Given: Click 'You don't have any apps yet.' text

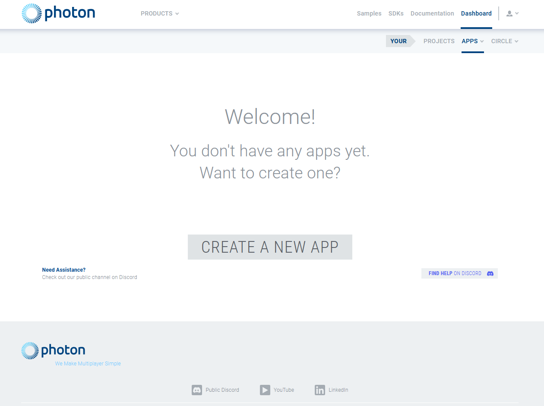Looking at the screenshot, I should (270, 151).
